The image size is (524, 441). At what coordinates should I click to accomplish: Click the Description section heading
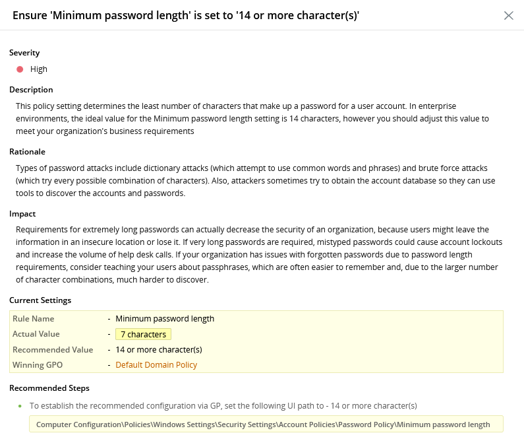[x=31, y=90]
